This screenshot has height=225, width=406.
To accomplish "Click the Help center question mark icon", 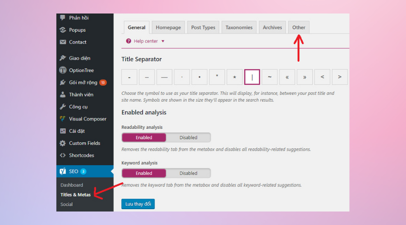I will coord(129,41).
